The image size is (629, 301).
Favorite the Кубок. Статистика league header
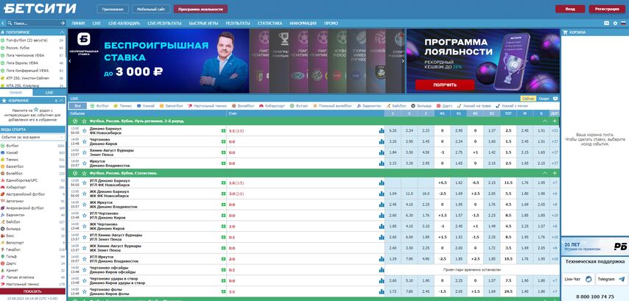click(84, 173)
